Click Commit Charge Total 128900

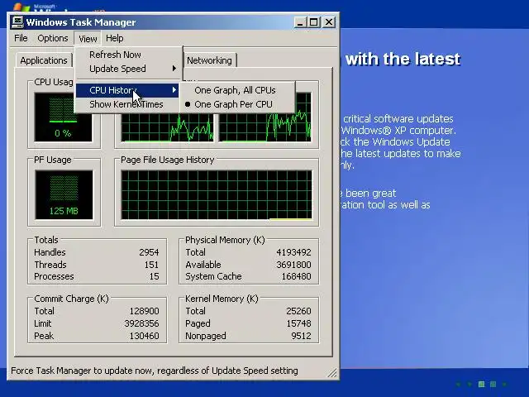point(144,311)
